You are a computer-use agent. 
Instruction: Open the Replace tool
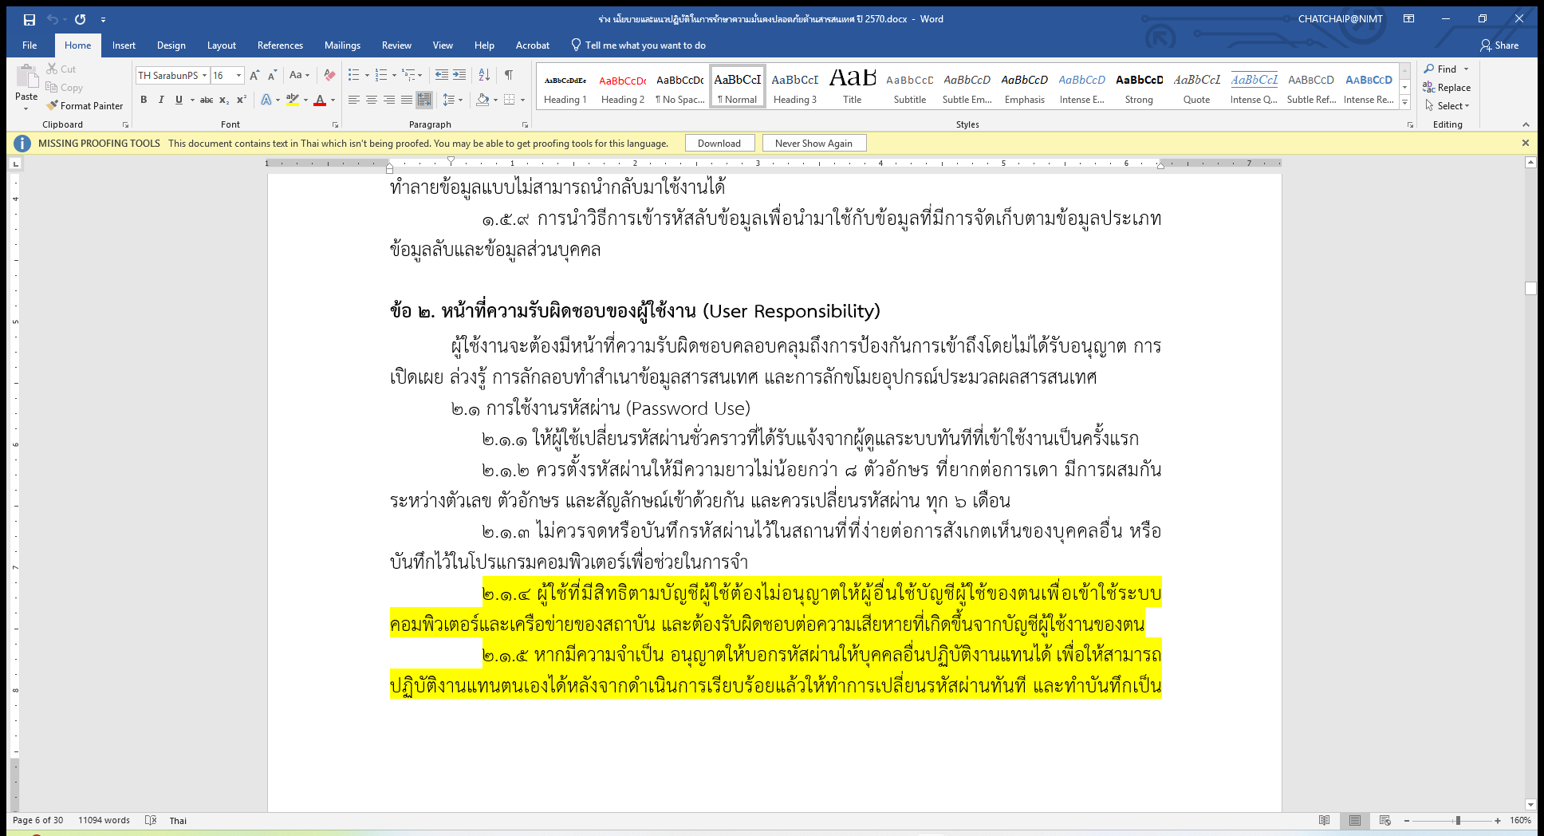(1447, 88)
